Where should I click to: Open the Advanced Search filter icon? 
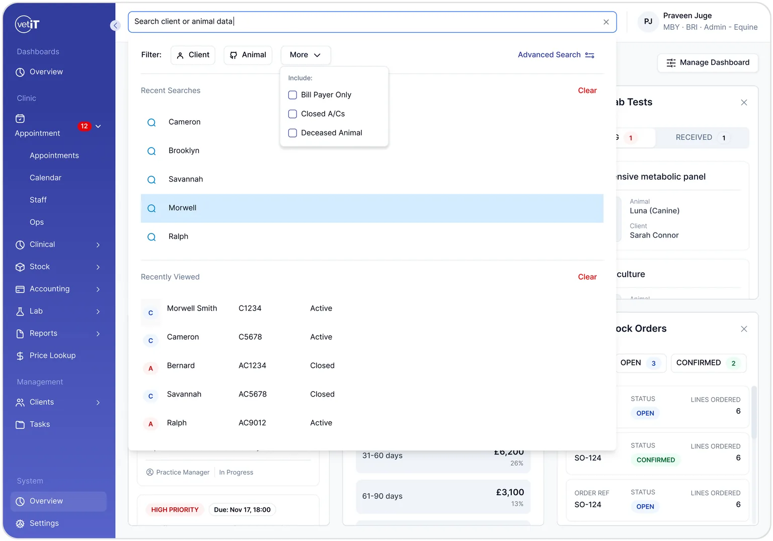point(590,55)
